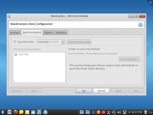
Task: Open the manually sync frequency dropdown
Action: point(51,42)
